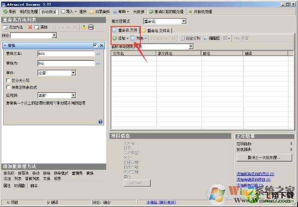This screenshot has width=298, height=207.
Task: Close the 替换 method panel
Action: coord(101,45)
